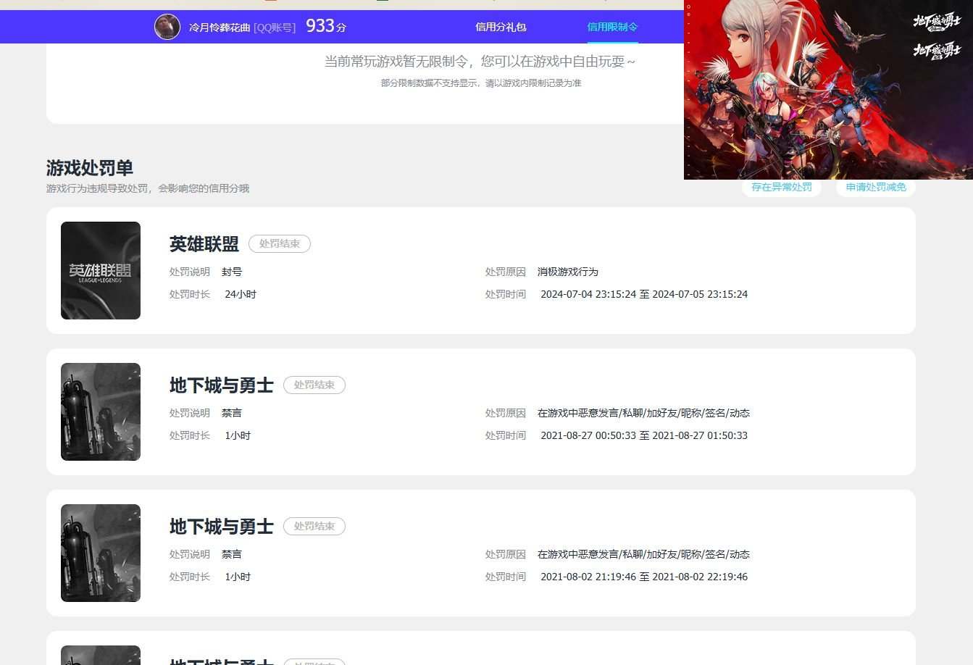973x665 pixels.
Task: Click the date range starting 2021-08-27 00:50:33
Action: 644,435
